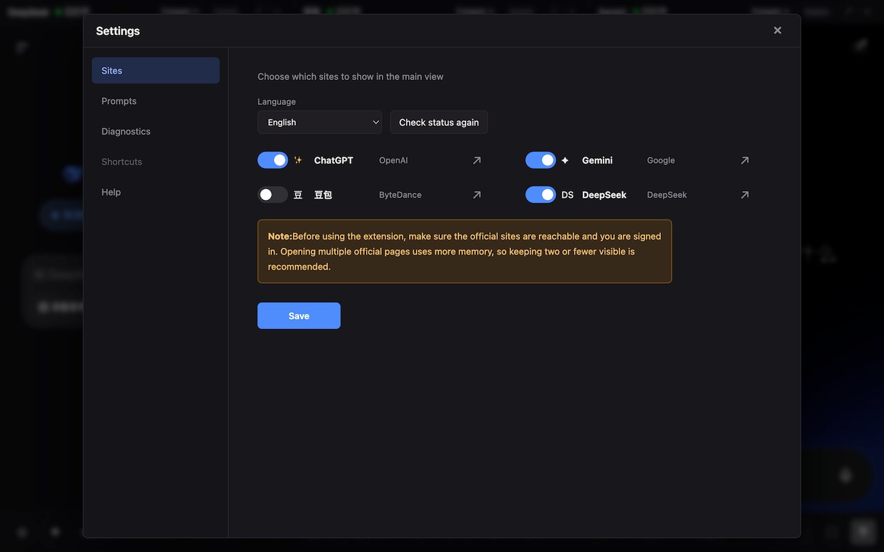Click the Language field label
This screenshot has width=884, height=552.
pos(277,101)
